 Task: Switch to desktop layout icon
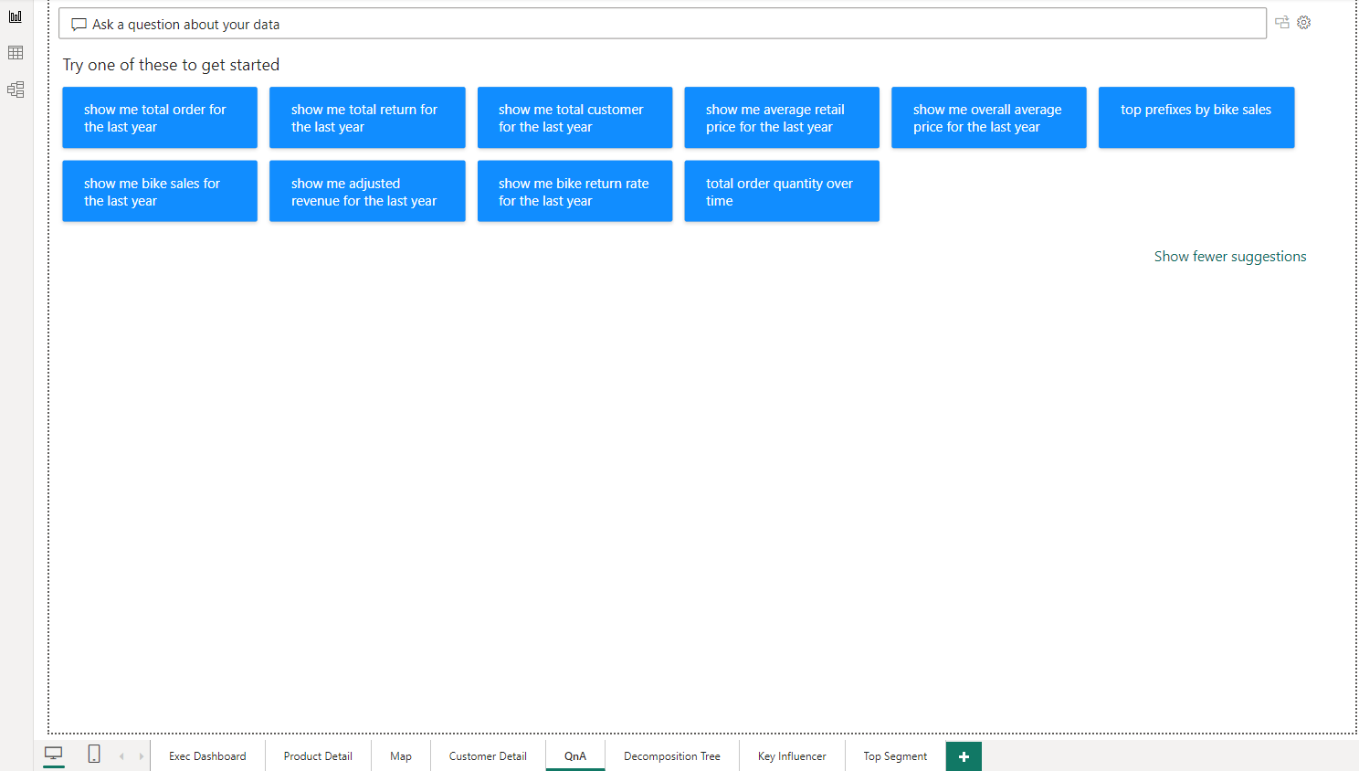tap(54, 755)
